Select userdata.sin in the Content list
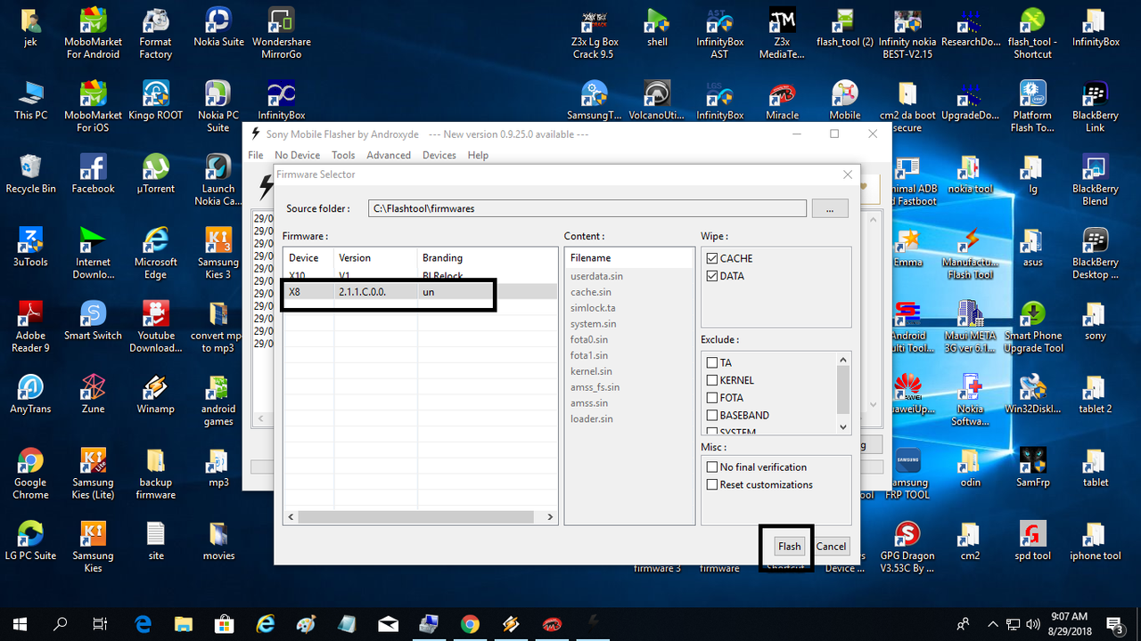The width and height of the screenshot is (1141, 641). click(596, 276)
